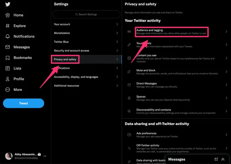Open Audience and tagging settings
The width and height of the screenshot is (231, 164).
pos(177,31)
